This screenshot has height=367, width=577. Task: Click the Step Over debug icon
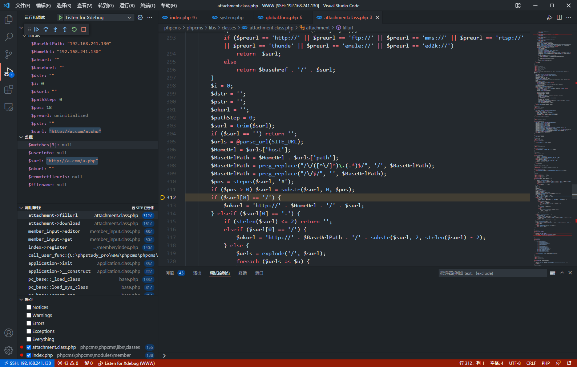click(46, 29)
